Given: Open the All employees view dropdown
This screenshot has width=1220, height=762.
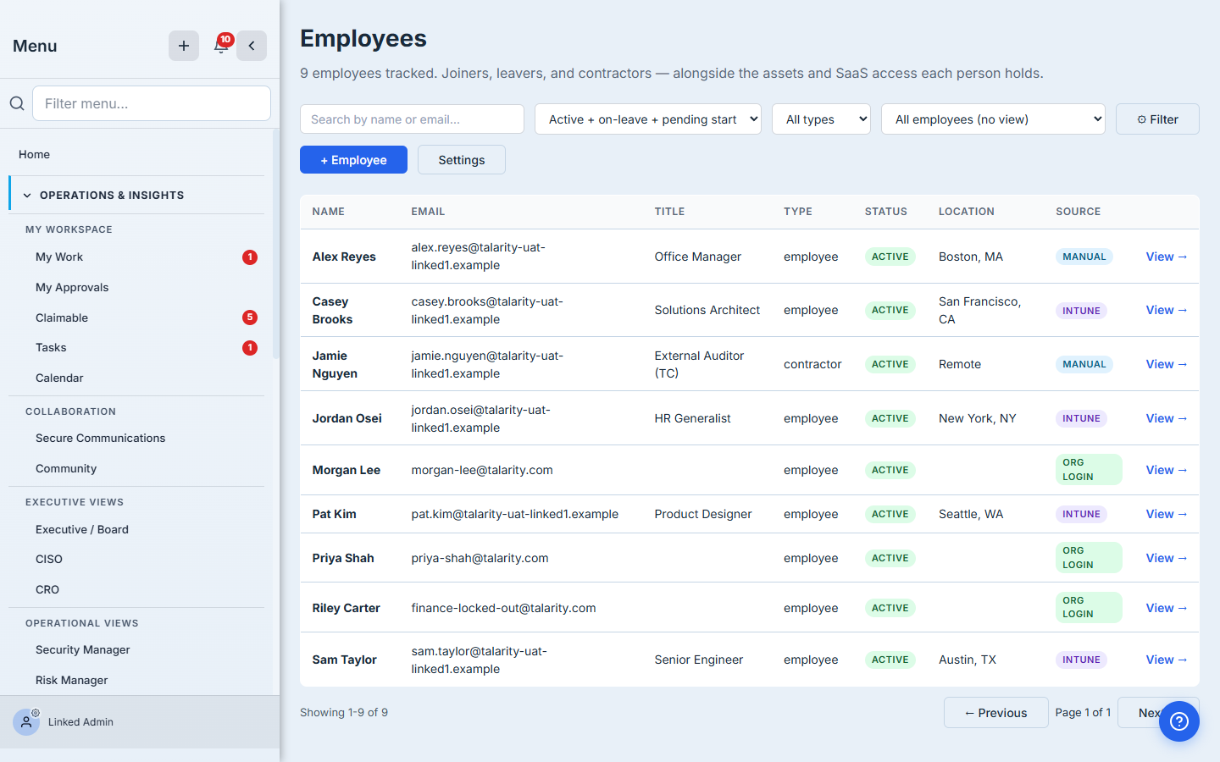Looking at the screenshot, I should point(993,119).
